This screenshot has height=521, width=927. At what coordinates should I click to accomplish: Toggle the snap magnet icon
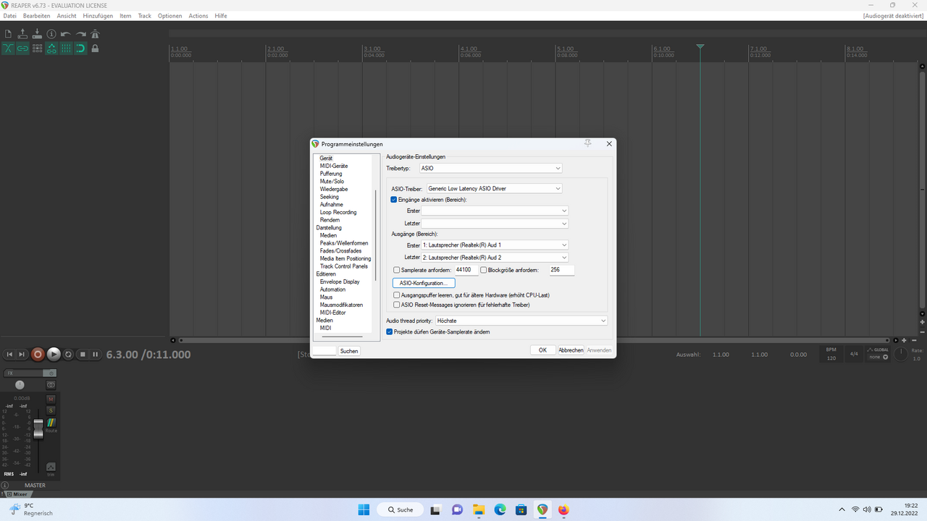[80, 48]
